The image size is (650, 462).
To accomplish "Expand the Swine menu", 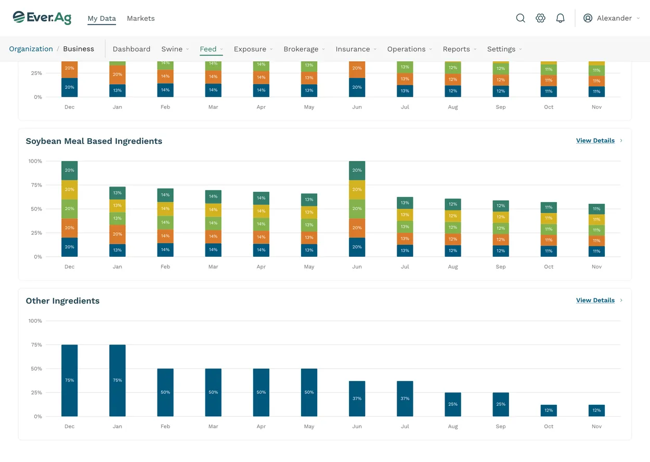I will (x=175, y=49).
